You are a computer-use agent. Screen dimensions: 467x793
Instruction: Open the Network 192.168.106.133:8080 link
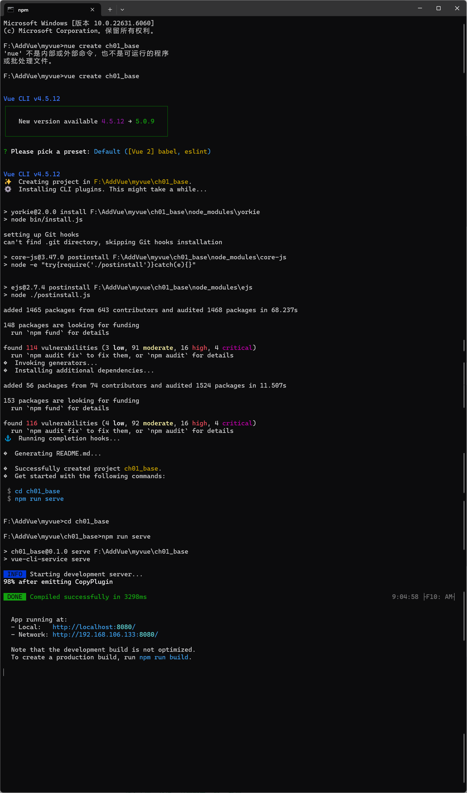105,635
